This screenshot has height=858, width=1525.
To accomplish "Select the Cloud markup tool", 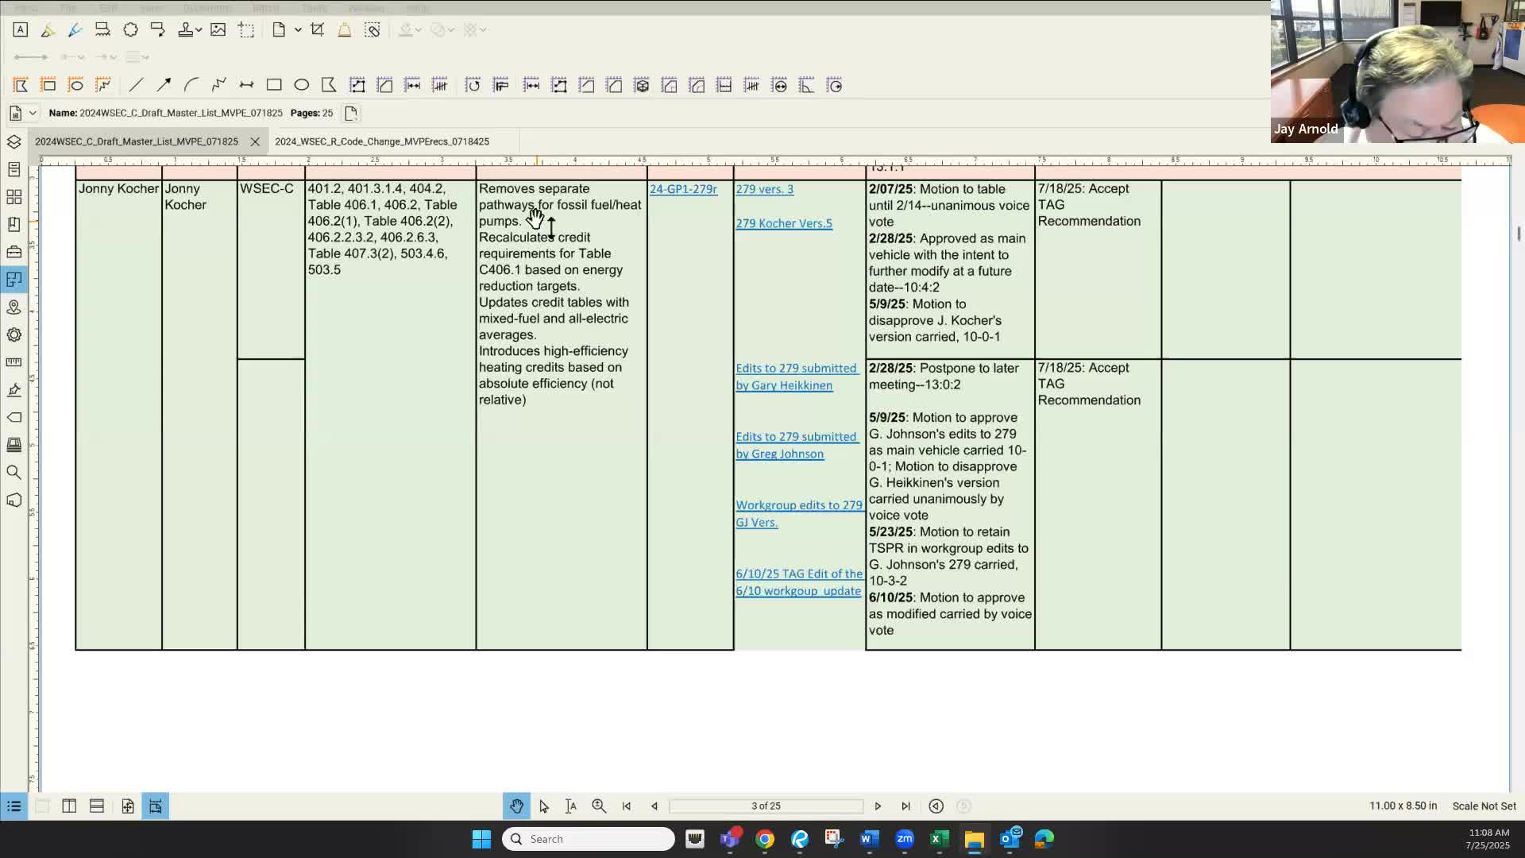I will [x=130, y=30].
